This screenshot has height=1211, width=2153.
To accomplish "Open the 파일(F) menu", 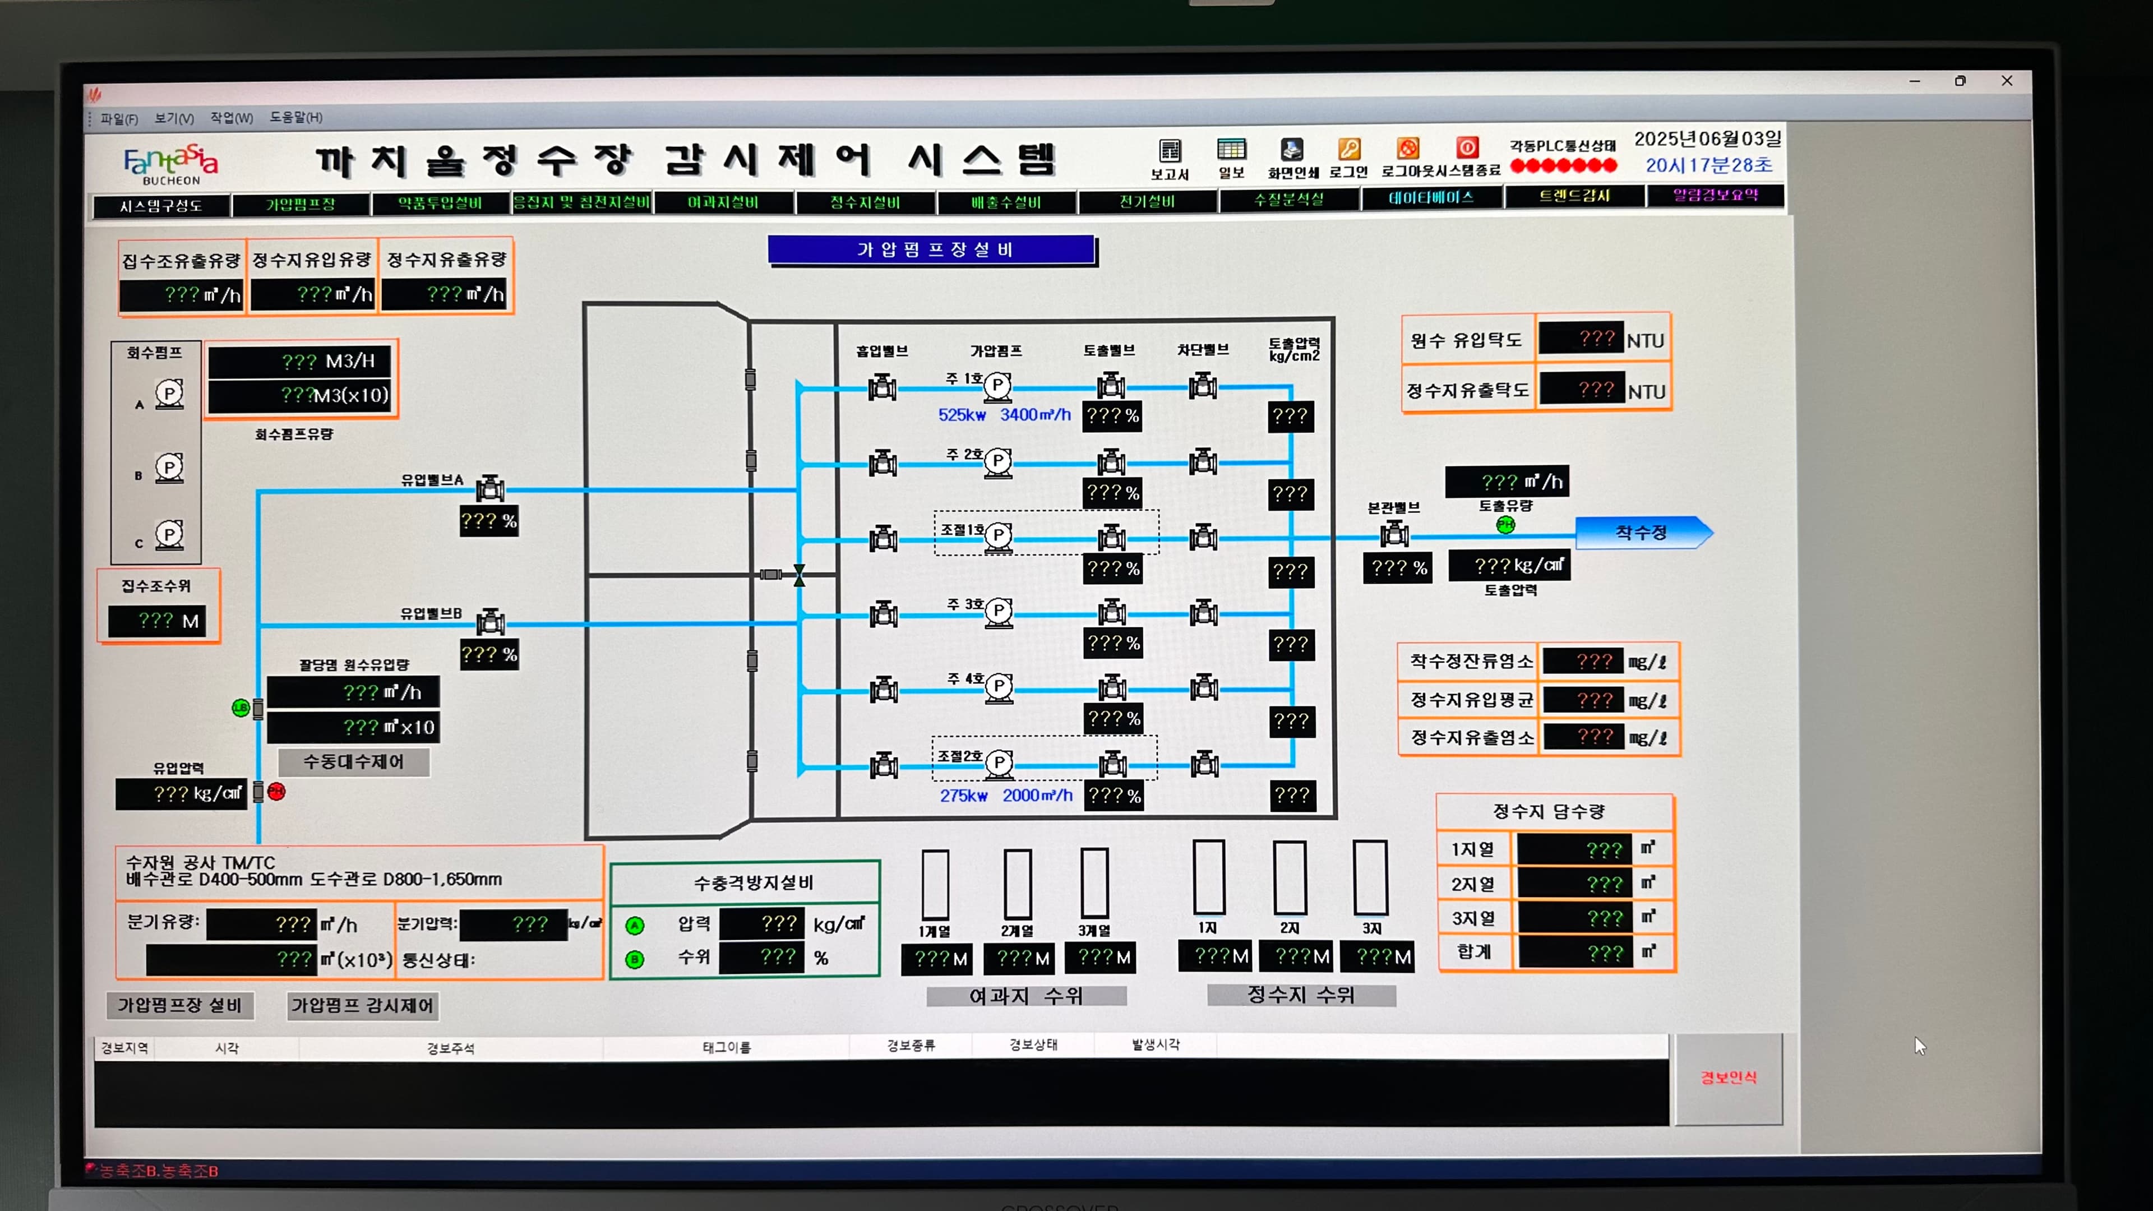I will coord(119,118).
